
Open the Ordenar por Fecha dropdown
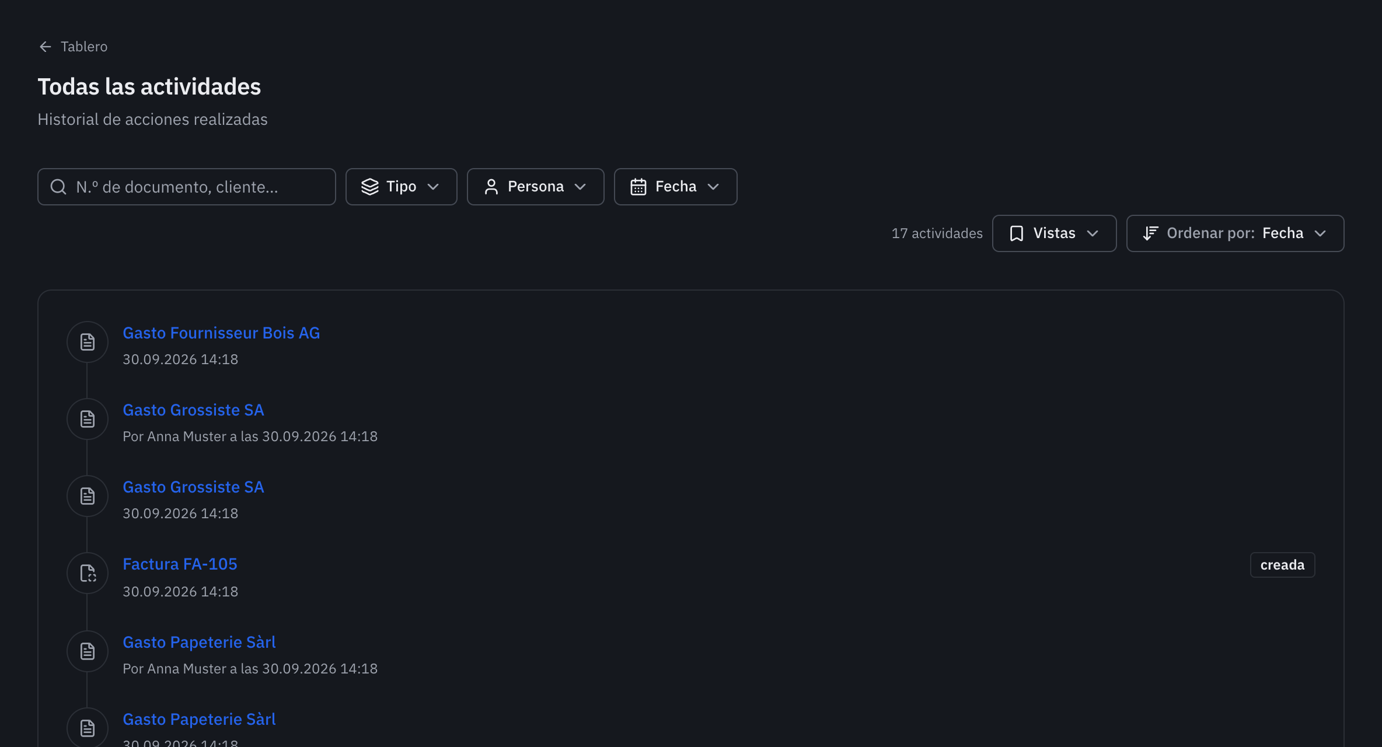point(1236,233)
